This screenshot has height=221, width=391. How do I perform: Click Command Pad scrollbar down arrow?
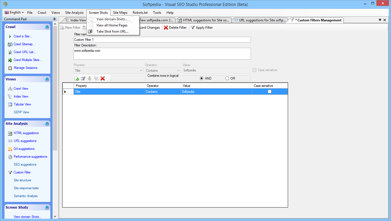(55, 217)
